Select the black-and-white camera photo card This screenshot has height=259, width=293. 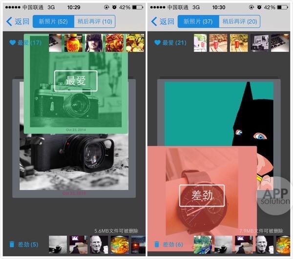click(74, 161)
